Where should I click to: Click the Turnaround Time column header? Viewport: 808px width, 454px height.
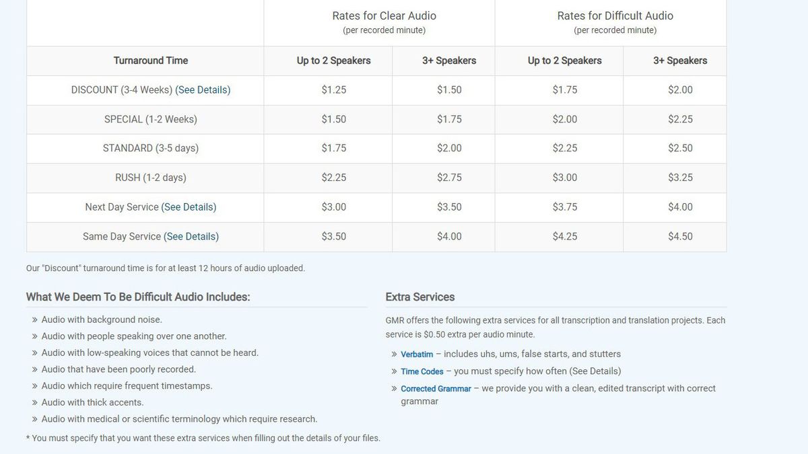[x=151, y=61]
